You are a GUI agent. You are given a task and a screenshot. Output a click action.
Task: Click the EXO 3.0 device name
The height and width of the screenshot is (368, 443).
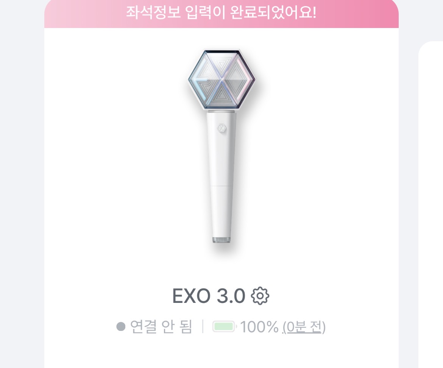(x=209, y=296)
